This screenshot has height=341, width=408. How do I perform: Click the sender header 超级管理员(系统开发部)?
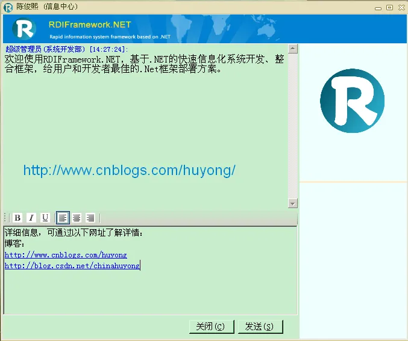pos(45,49)
